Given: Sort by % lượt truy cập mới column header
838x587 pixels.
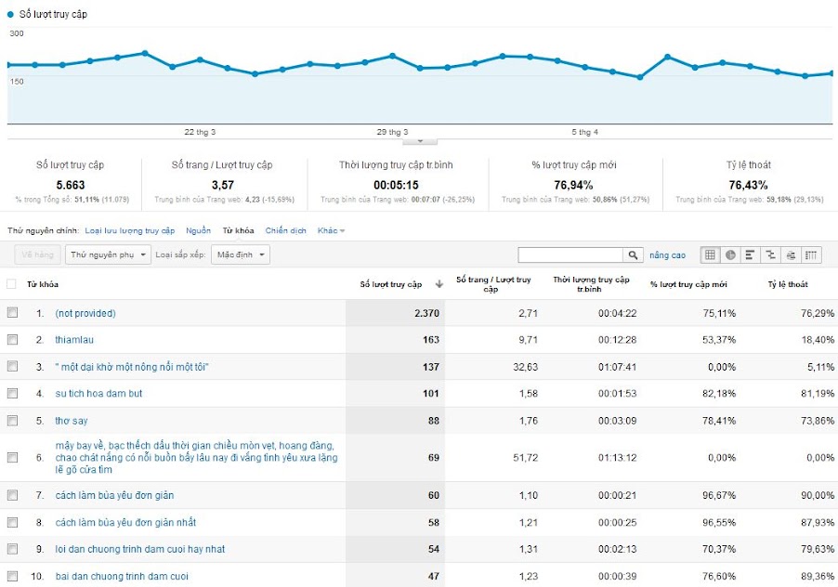Looking at the screenshot, I should point(689,284).
